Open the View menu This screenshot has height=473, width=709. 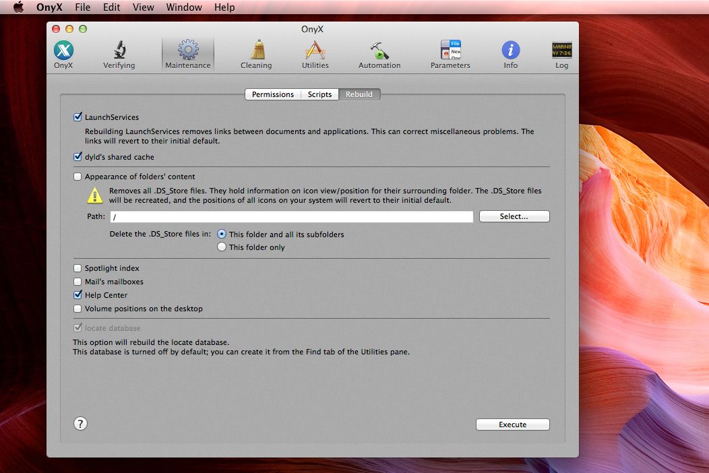coord(144,7)
